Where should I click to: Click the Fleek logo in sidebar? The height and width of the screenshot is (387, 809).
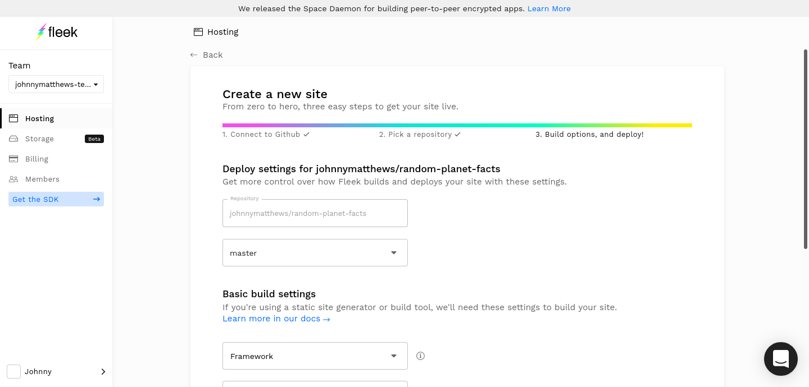[x=56, y=32]
